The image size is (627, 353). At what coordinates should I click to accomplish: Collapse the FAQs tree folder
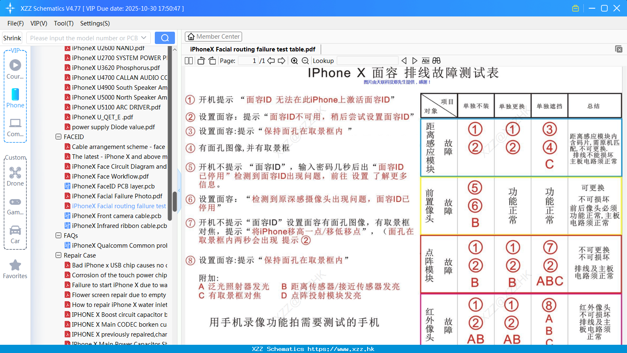[x=58, y=235]
